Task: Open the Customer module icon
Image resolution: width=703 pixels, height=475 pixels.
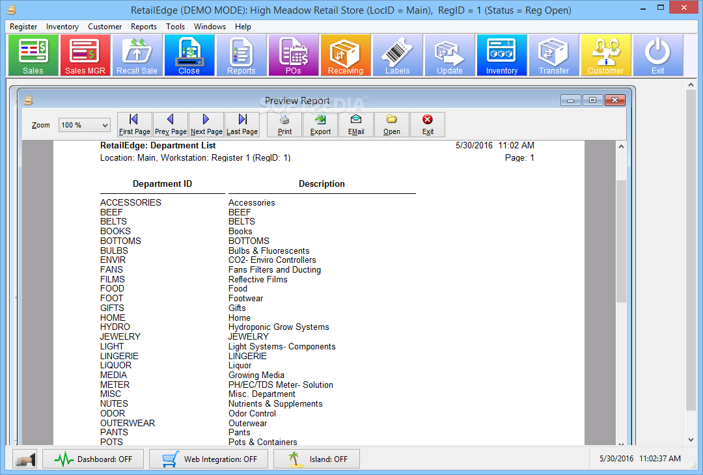Action: 605,55
